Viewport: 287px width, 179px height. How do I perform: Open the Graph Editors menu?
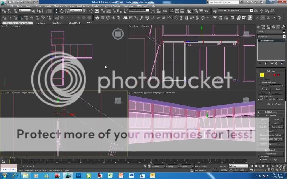tap(83, 6)
